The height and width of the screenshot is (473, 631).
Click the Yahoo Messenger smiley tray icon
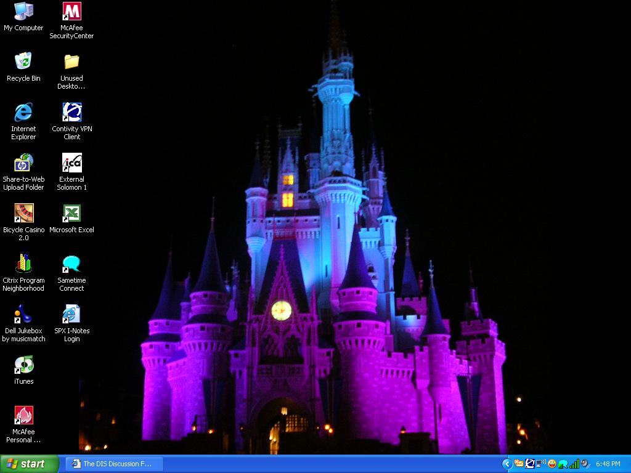(552, 464)
